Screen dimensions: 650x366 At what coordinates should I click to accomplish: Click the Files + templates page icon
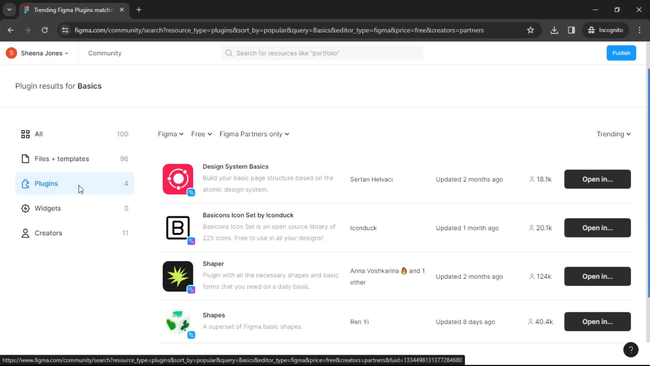tap(25, 159)
